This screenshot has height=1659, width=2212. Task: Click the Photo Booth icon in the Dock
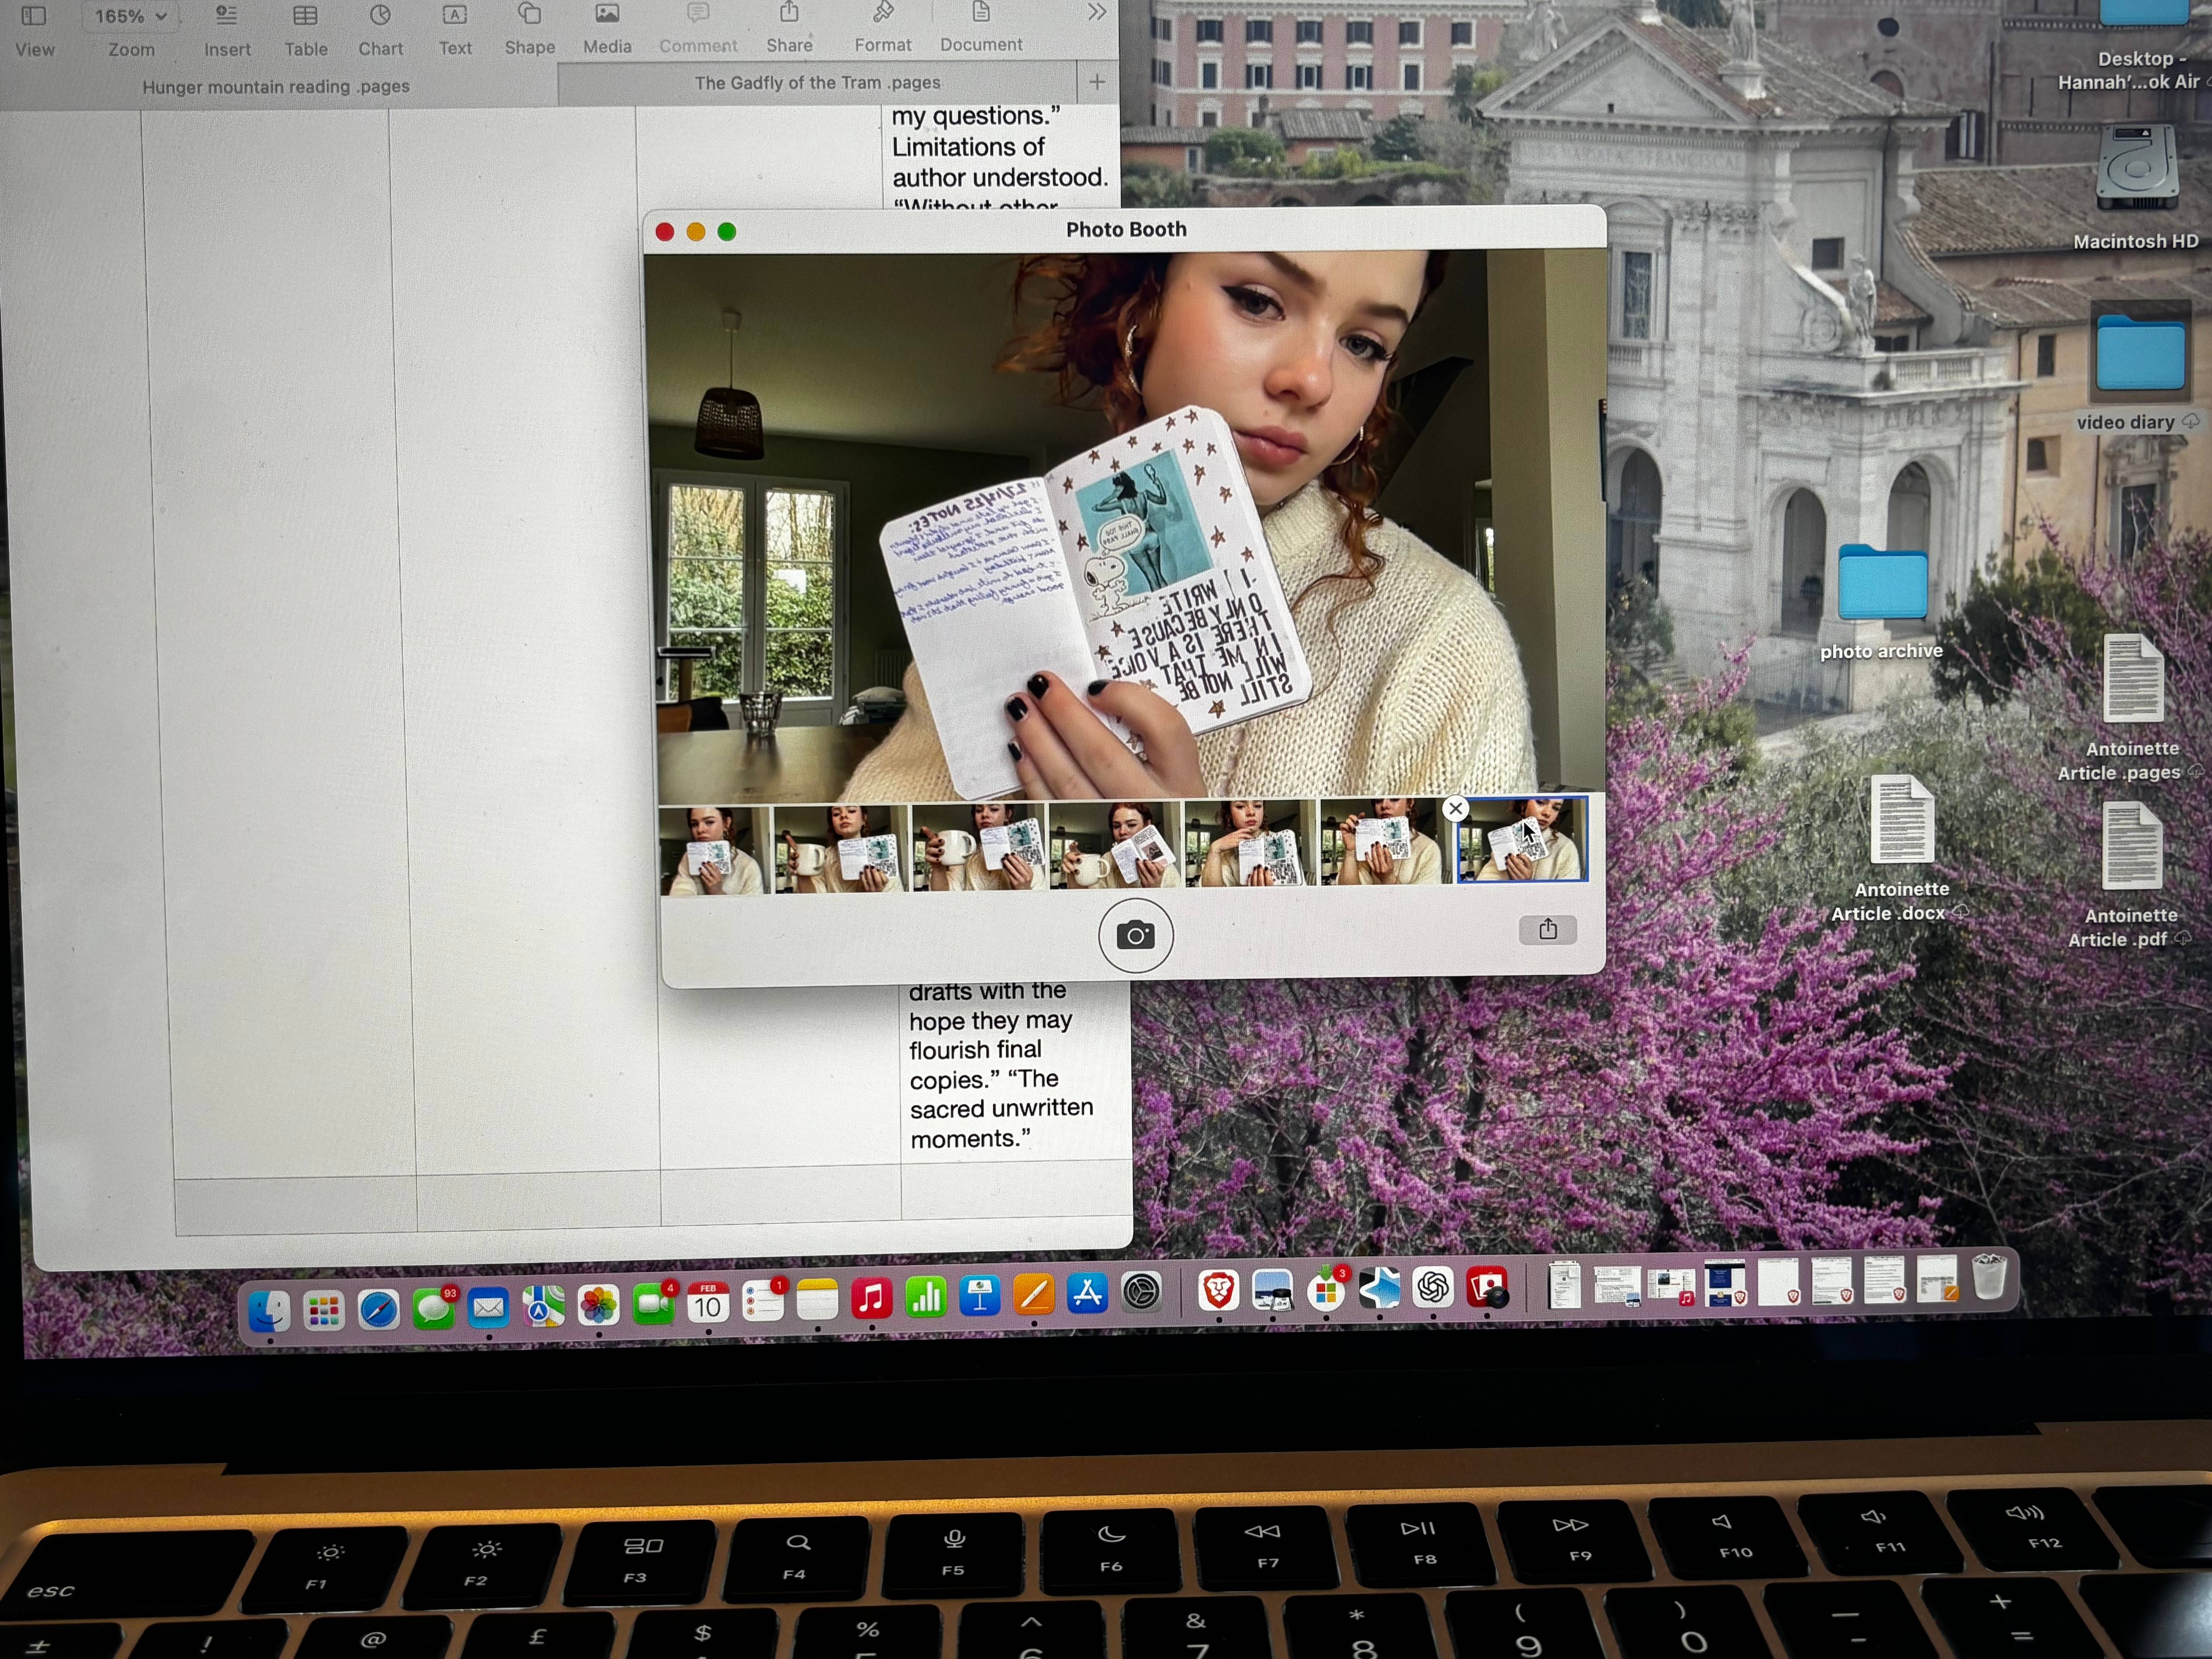[x=1488, y=1287]
